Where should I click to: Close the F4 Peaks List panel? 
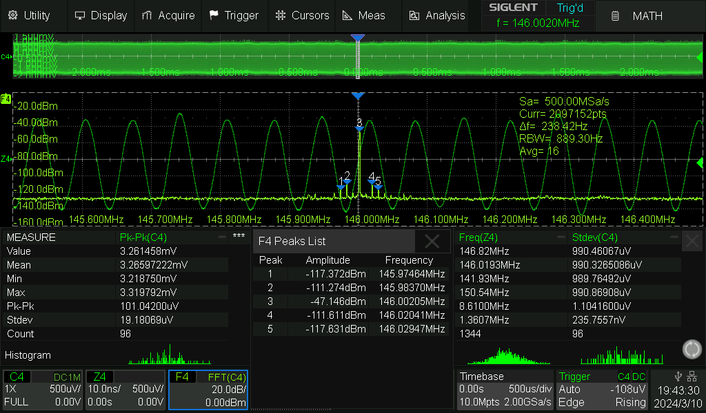coord(432,241)
